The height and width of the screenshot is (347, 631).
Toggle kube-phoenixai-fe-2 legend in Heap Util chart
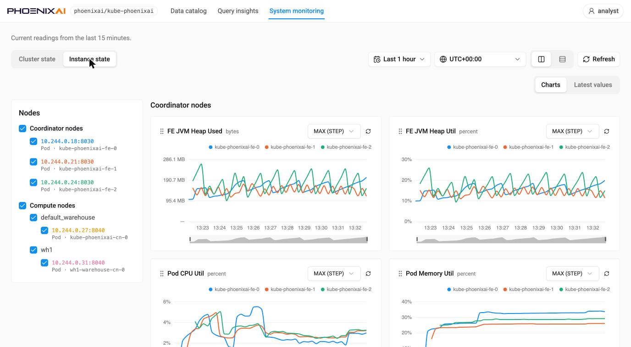(x=585, y=147)
